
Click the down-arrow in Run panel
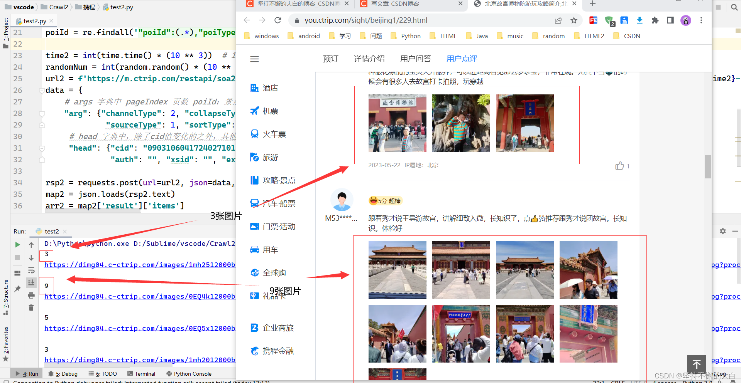pyautogui.click(x=31, y=257)
